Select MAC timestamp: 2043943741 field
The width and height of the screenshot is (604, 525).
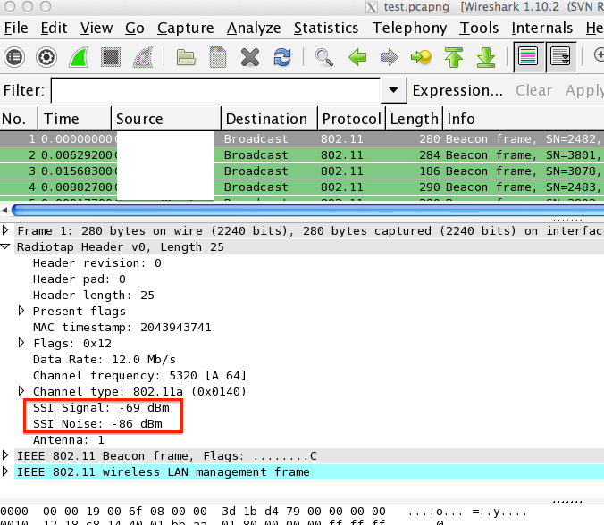click(x=122, y=328)
